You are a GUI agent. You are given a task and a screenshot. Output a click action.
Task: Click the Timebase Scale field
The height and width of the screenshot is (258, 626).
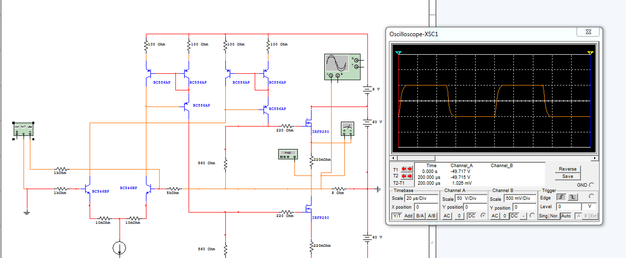pos(422,199)
